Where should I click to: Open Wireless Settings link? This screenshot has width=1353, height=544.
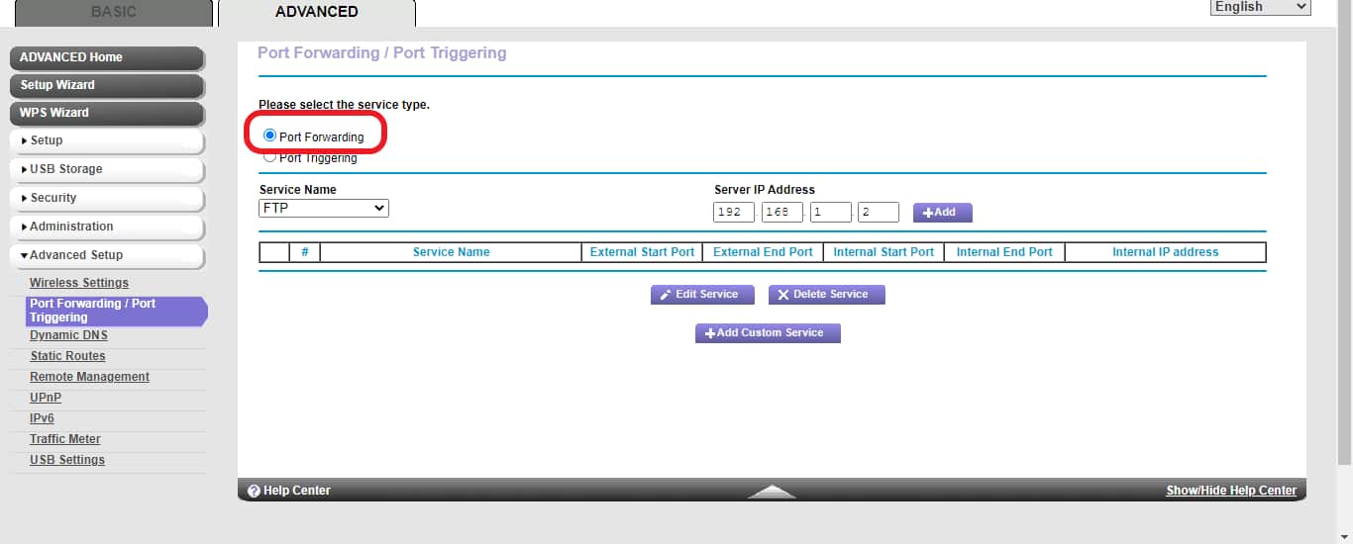79,283
